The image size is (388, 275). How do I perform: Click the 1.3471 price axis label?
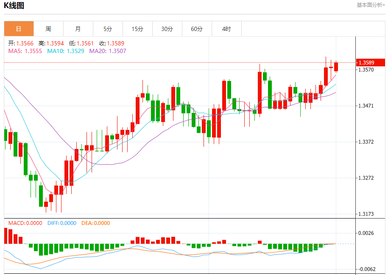366,106
